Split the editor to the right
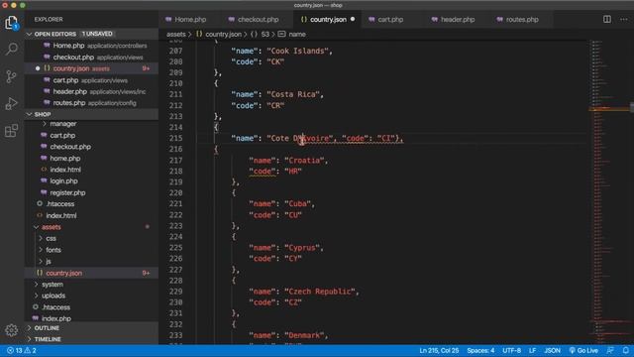This screenshot has height=357, width=634. [607, 20]
